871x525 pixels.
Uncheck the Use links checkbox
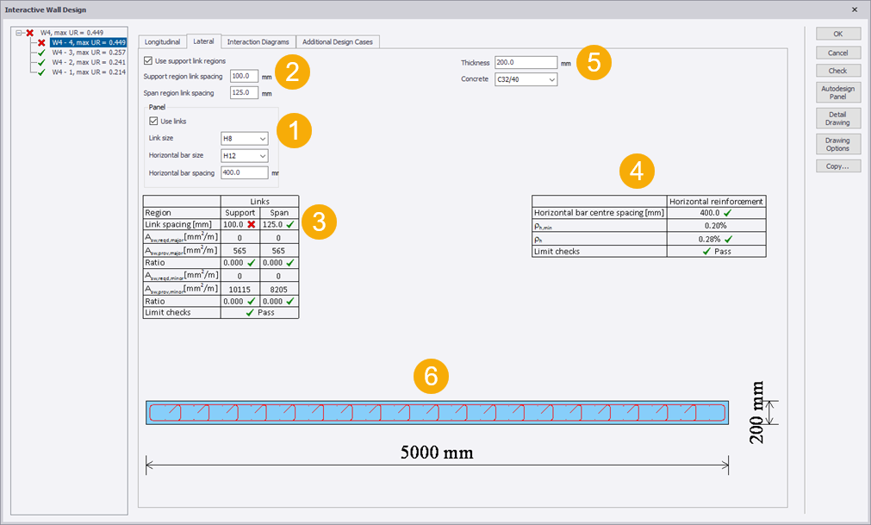point(155,121)
